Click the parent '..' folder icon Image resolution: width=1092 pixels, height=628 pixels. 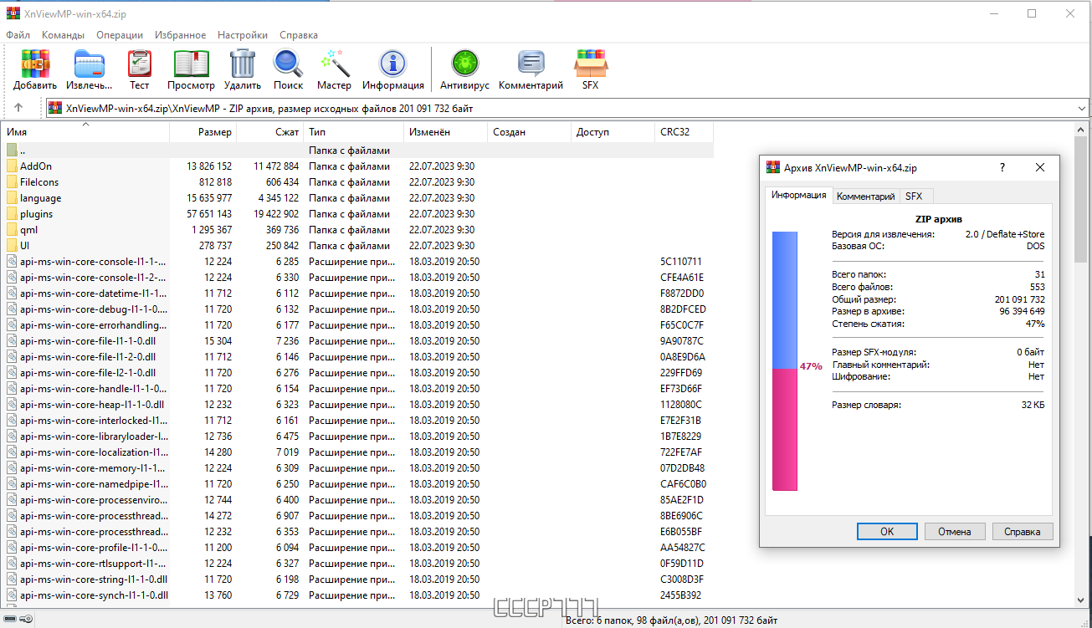point(12,151)
